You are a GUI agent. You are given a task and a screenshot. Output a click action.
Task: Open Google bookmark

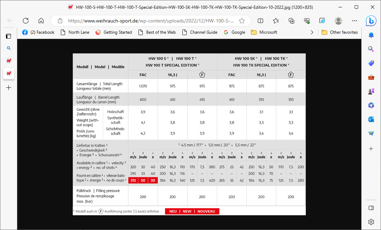234,32
